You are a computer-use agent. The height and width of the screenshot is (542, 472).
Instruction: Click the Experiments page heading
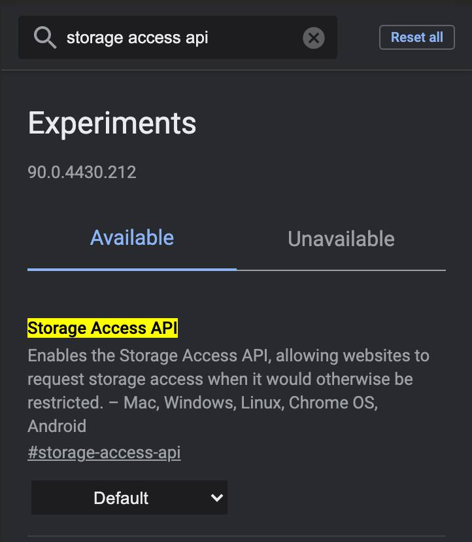[112, 123]
